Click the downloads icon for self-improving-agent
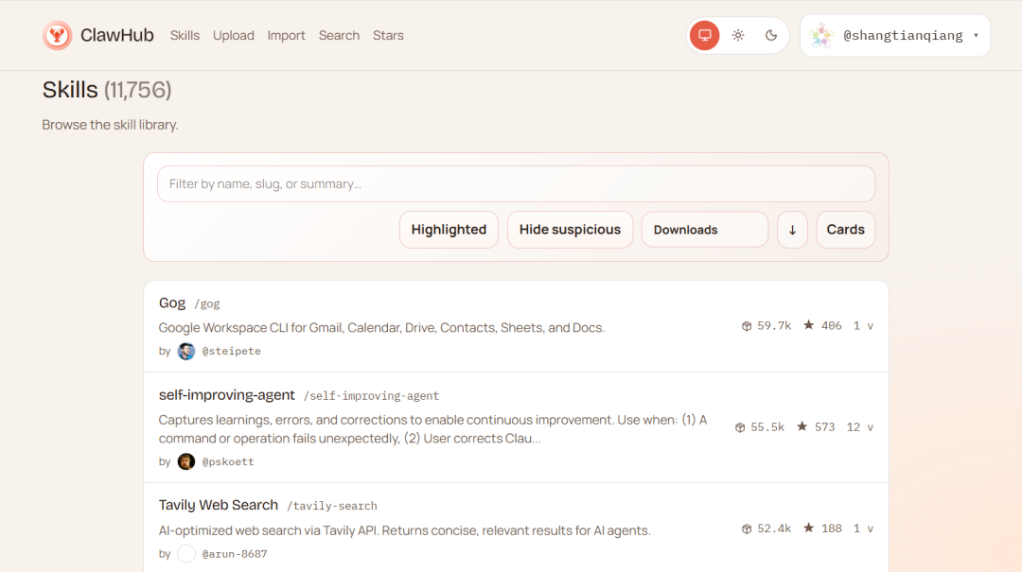The height and width of the screenshot is (572, 1022). pyautogui.click(x=740, y=427)
